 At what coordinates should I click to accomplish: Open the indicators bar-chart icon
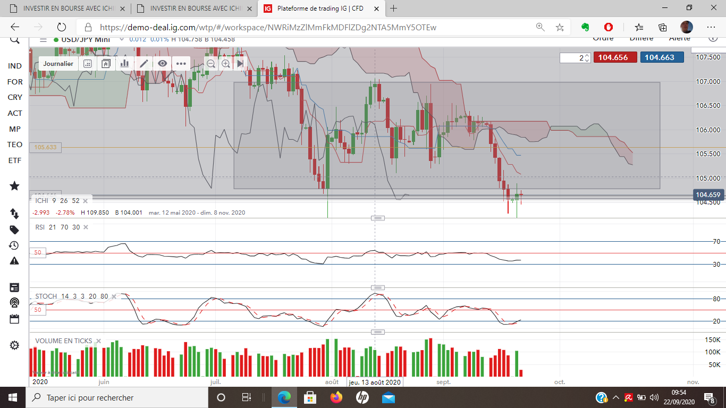(x=125, y=63)
